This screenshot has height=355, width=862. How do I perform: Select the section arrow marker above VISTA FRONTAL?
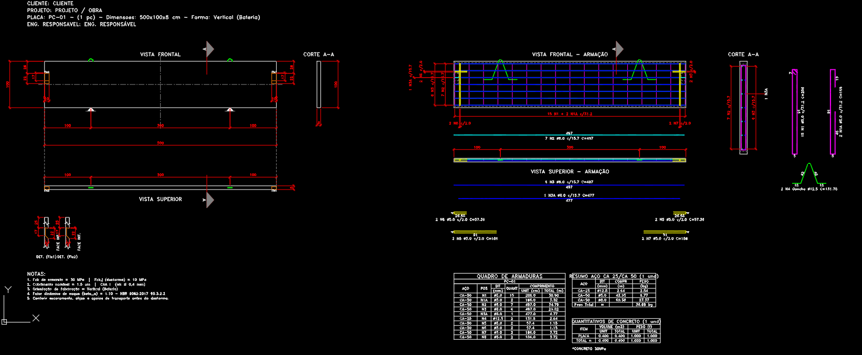click(x=209, y=49)
